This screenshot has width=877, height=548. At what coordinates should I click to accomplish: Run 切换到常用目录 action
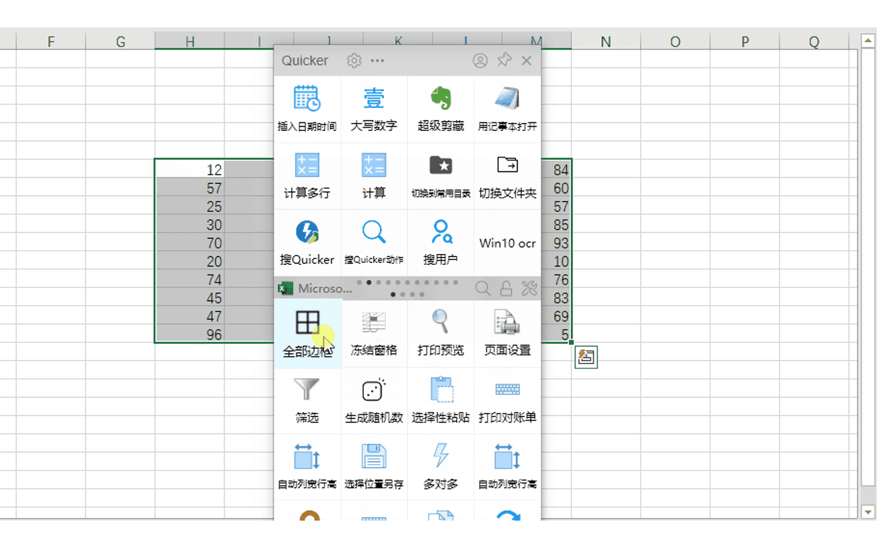pos(441,177)
